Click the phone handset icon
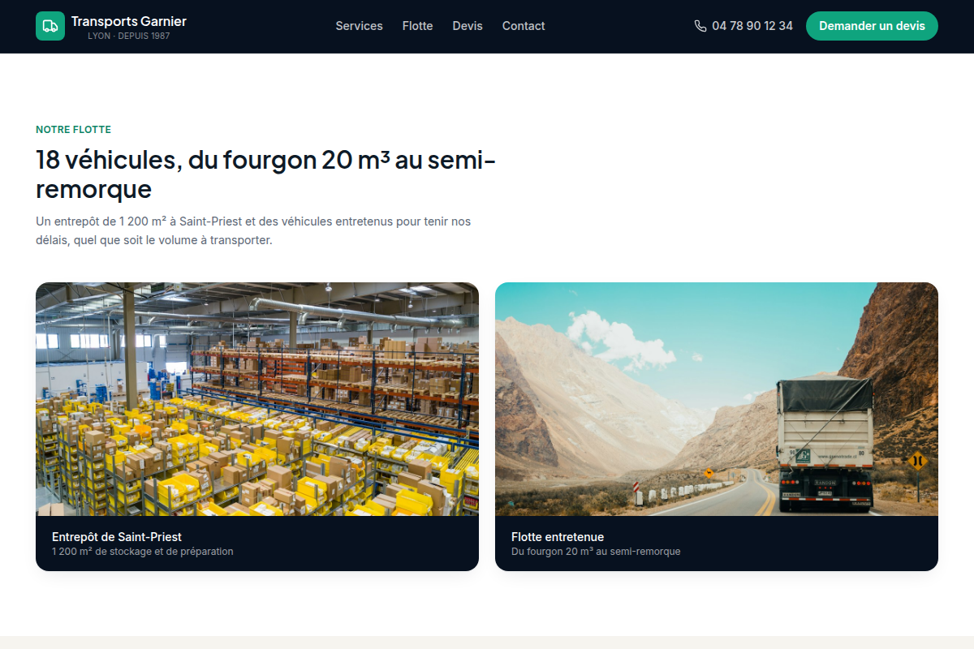Screen dimensions: 974x649 (700, 26)
